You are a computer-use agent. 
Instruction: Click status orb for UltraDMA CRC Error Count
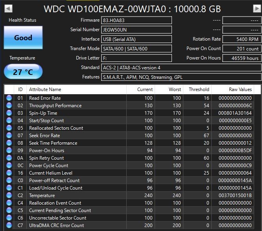pyautogui.click(x=9, y=225)
